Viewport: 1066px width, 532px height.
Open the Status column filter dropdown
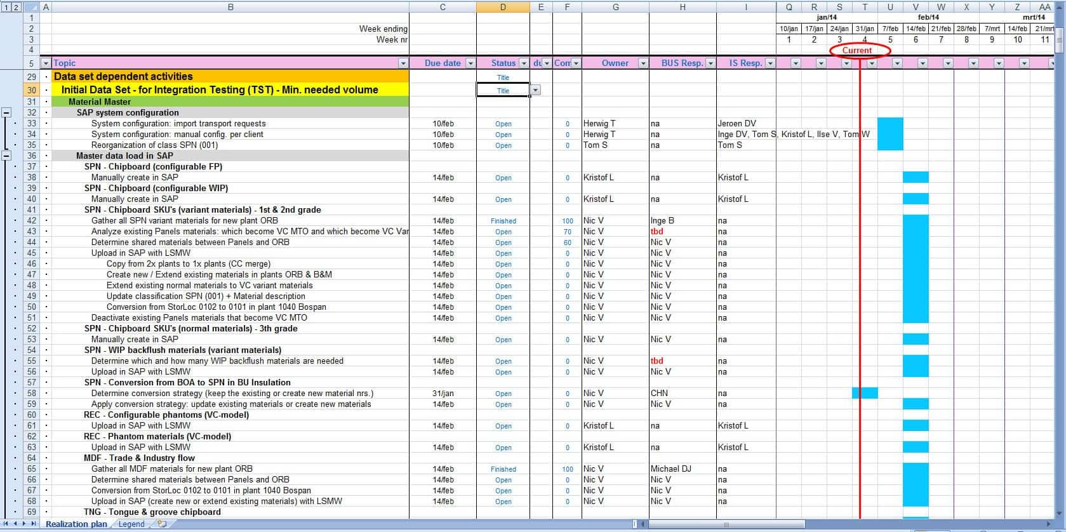[x=524, y=63]
